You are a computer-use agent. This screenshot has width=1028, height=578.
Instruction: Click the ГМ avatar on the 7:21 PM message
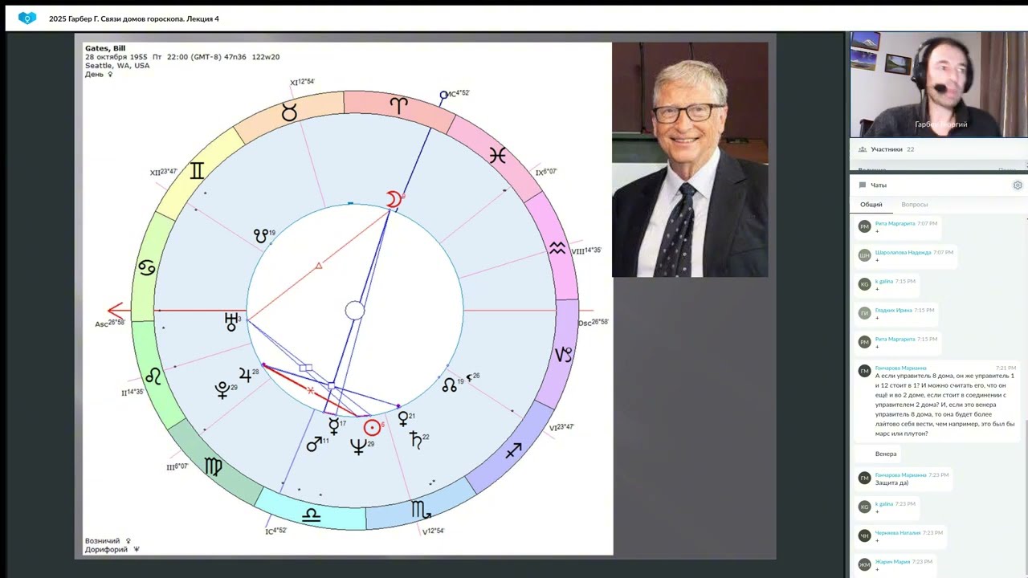(864, 371)
